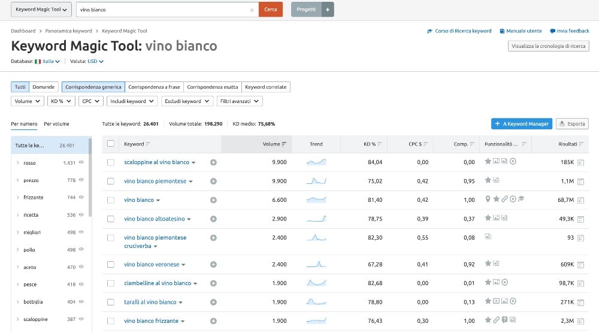Switch to Per volume tab
The height and width of the screenshot is (333, 599).
point(56,124)
